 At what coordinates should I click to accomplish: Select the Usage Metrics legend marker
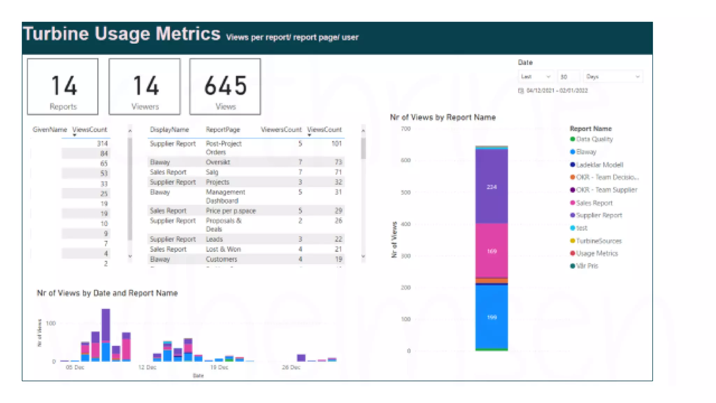click(x=573, y=253)
